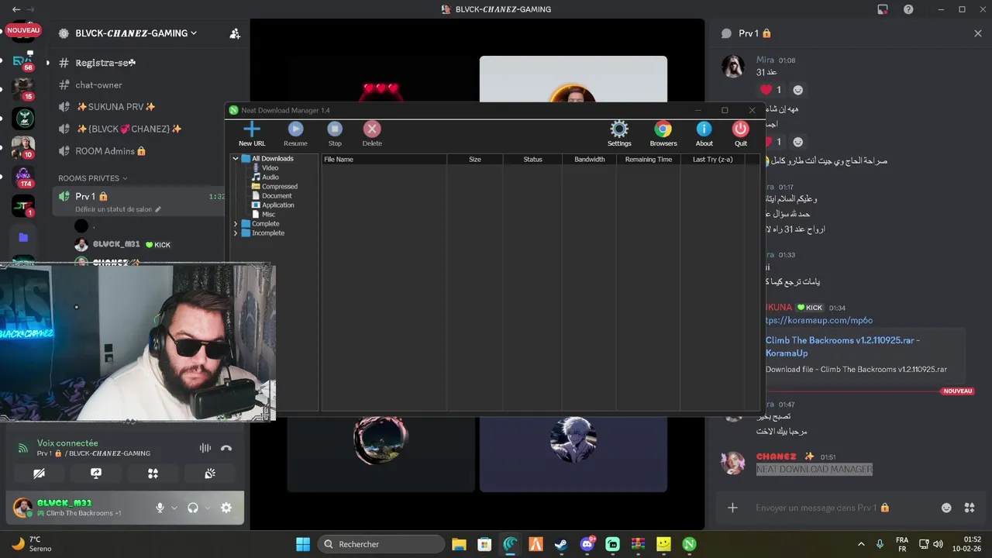Open the BLVCK-CHANEZ-GAMING server dropdown
Viewport: 992px width, 558px height.
(x=136, y=33)
